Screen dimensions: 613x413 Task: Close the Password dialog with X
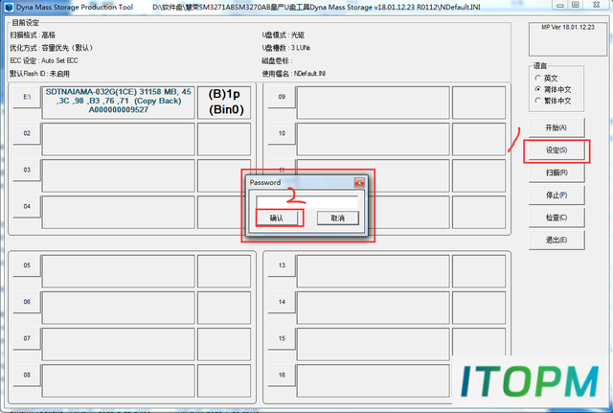[x=359, y=182]
